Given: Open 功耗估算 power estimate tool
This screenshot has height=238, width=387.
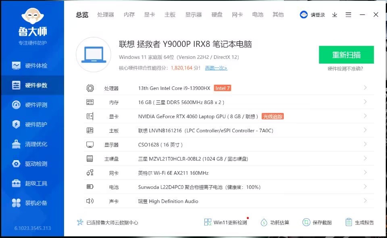Looking at the screenshot, I should tap(275, 222).
